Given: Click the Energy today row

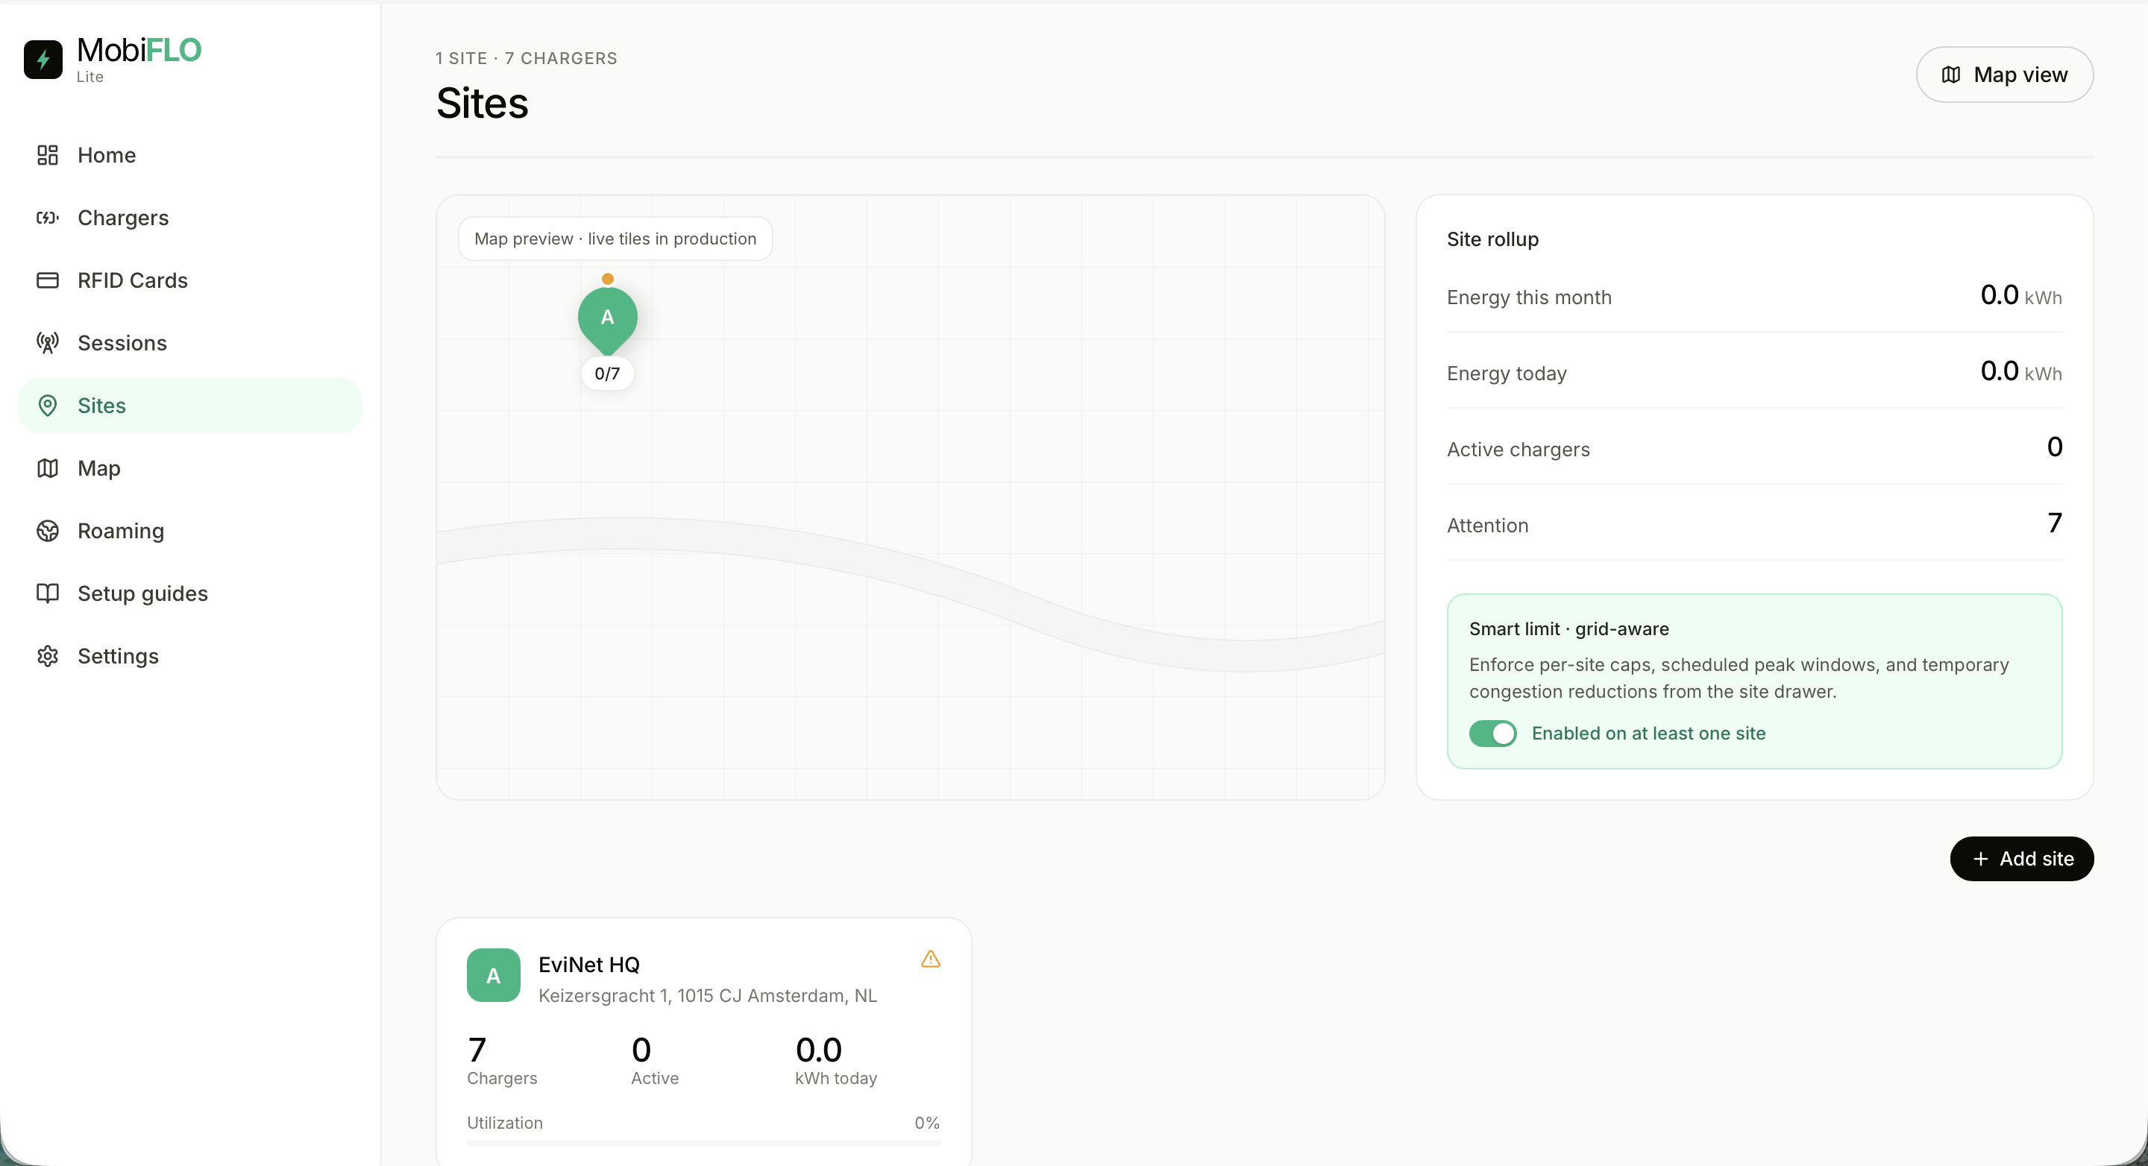Looking at the screenshot, I should (x=1754, y=373).
